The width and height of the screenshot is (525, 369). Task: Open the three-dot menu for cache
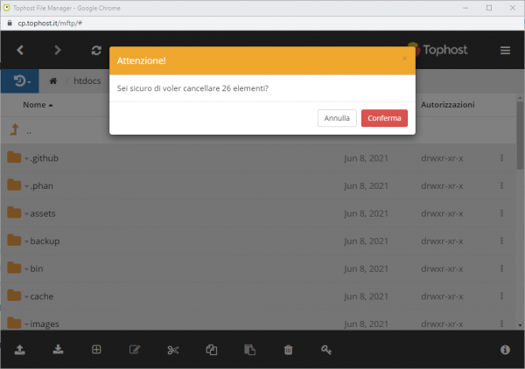[501, 296]
